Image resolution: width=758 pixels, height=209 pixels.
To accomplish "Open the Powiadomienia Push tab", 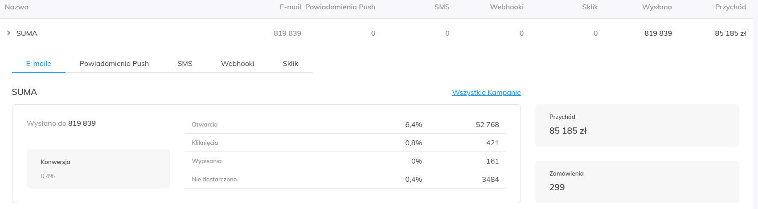I will tap(114, 64).
